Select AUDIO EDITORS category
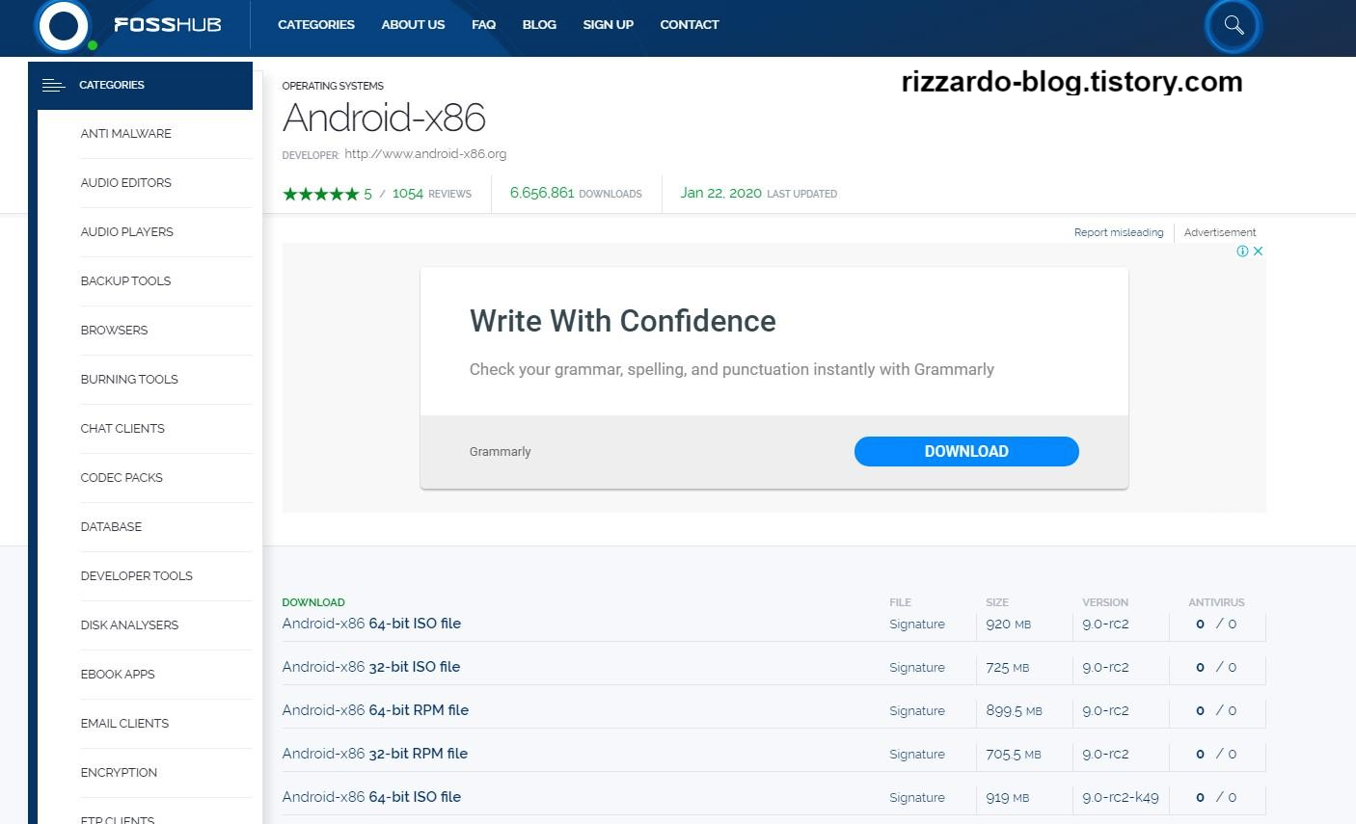 tap(126, 183)
